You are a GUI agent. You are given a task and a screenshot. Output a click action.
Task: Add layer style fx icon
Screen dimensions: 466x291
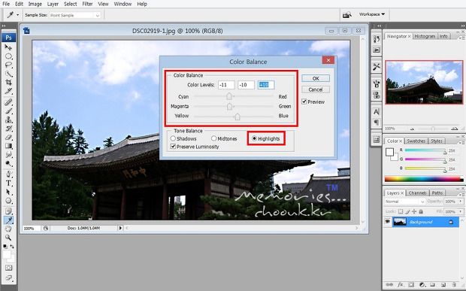click(x=401, y=284)
